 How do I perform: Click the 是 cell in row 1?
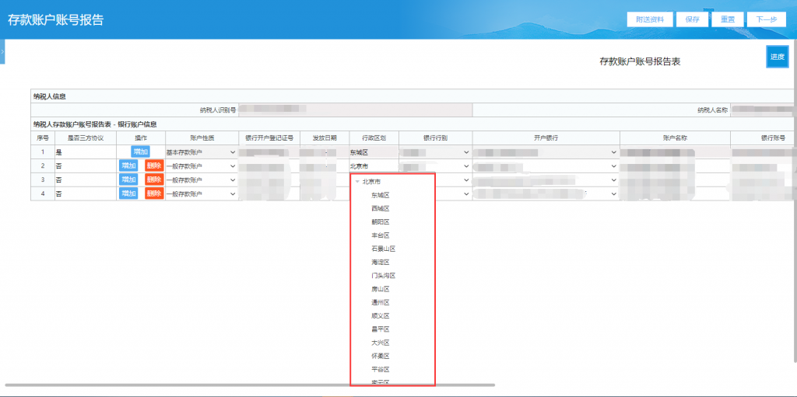pos(86,151)
